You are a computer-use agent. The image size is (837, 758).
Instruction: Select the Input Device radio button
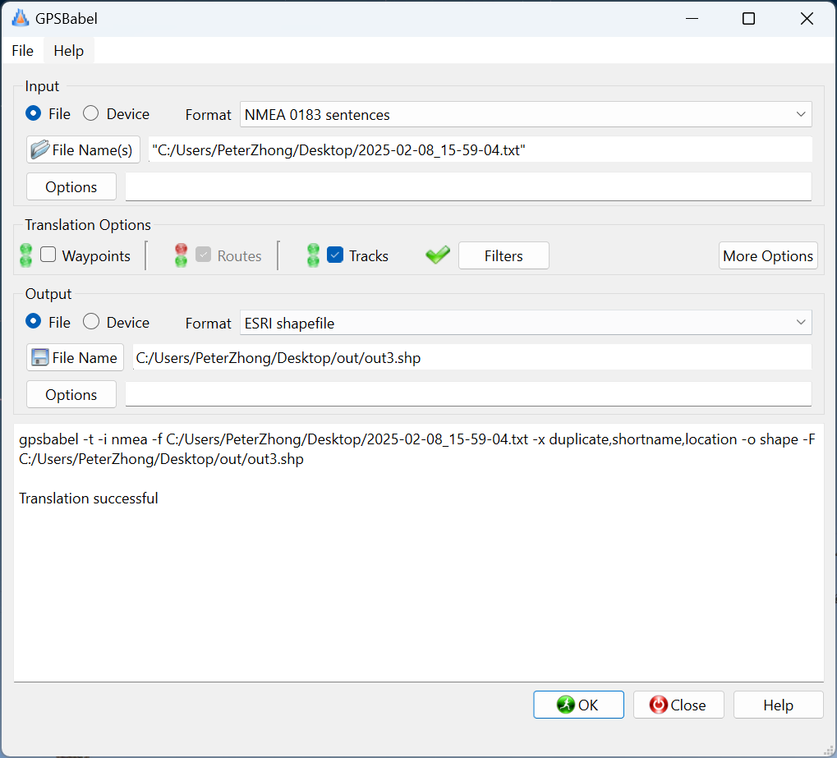(x=90, y=113)
